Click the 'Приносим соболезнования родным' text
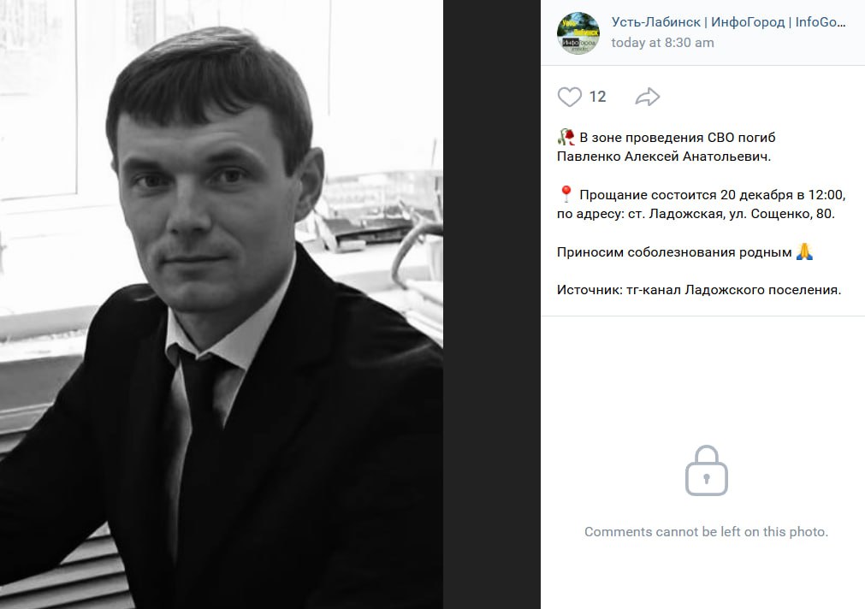Viewport: 865px width, 609px height. [x=674, y=252]
